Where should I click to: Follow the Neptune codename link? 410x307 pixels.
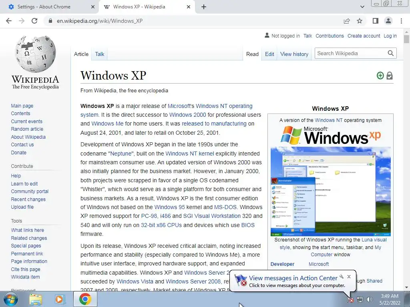[121, 153]
